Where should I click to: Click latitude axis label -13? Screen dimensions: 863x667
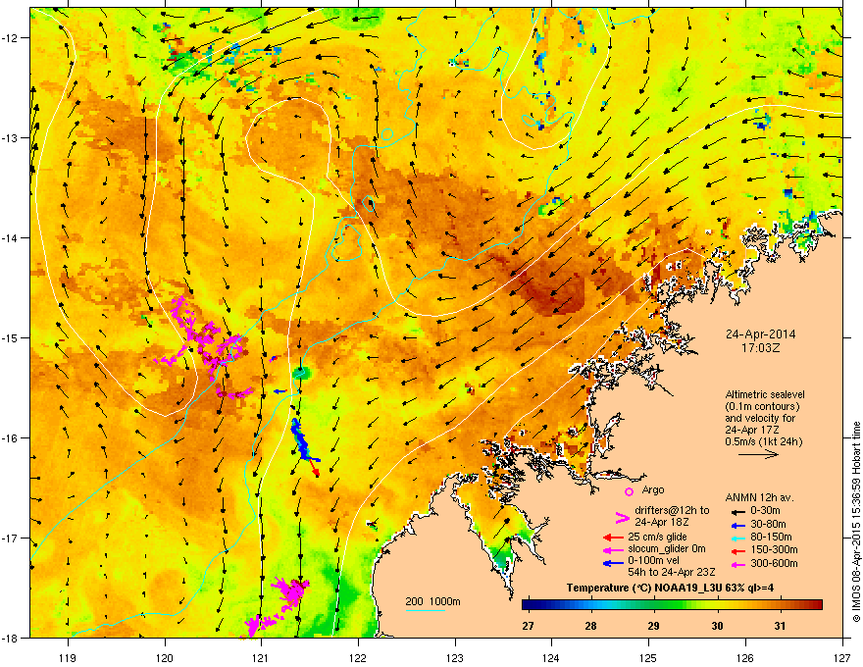[11, 138]
